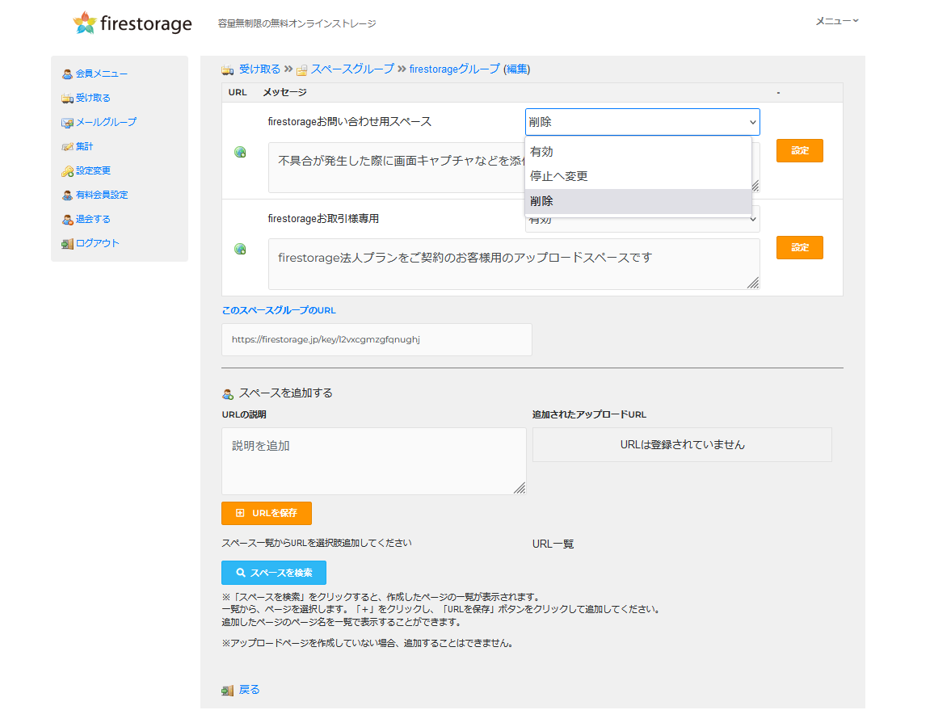Viewport: 951px width, 727px height.
Task: Click text 'firestorageお問い合わせ用スペース'
Action: tap(349, 122)
